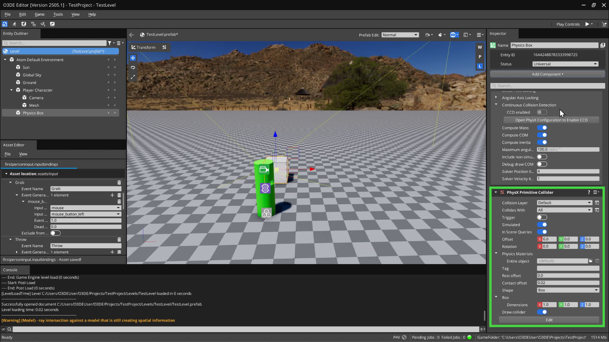Open the Prefab Edit Normal dropdown

coord(400,35)
